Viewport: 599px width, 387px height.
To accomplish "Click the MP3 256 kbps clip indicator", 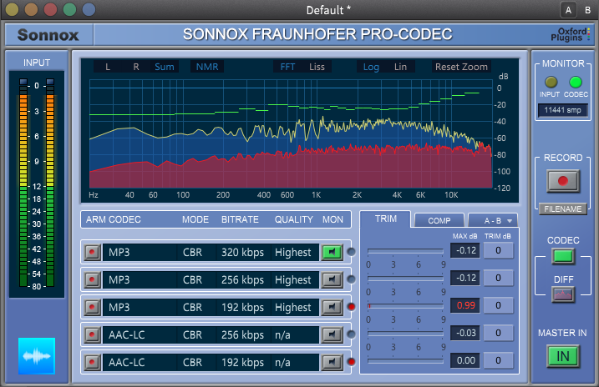I will pos(351,279).
